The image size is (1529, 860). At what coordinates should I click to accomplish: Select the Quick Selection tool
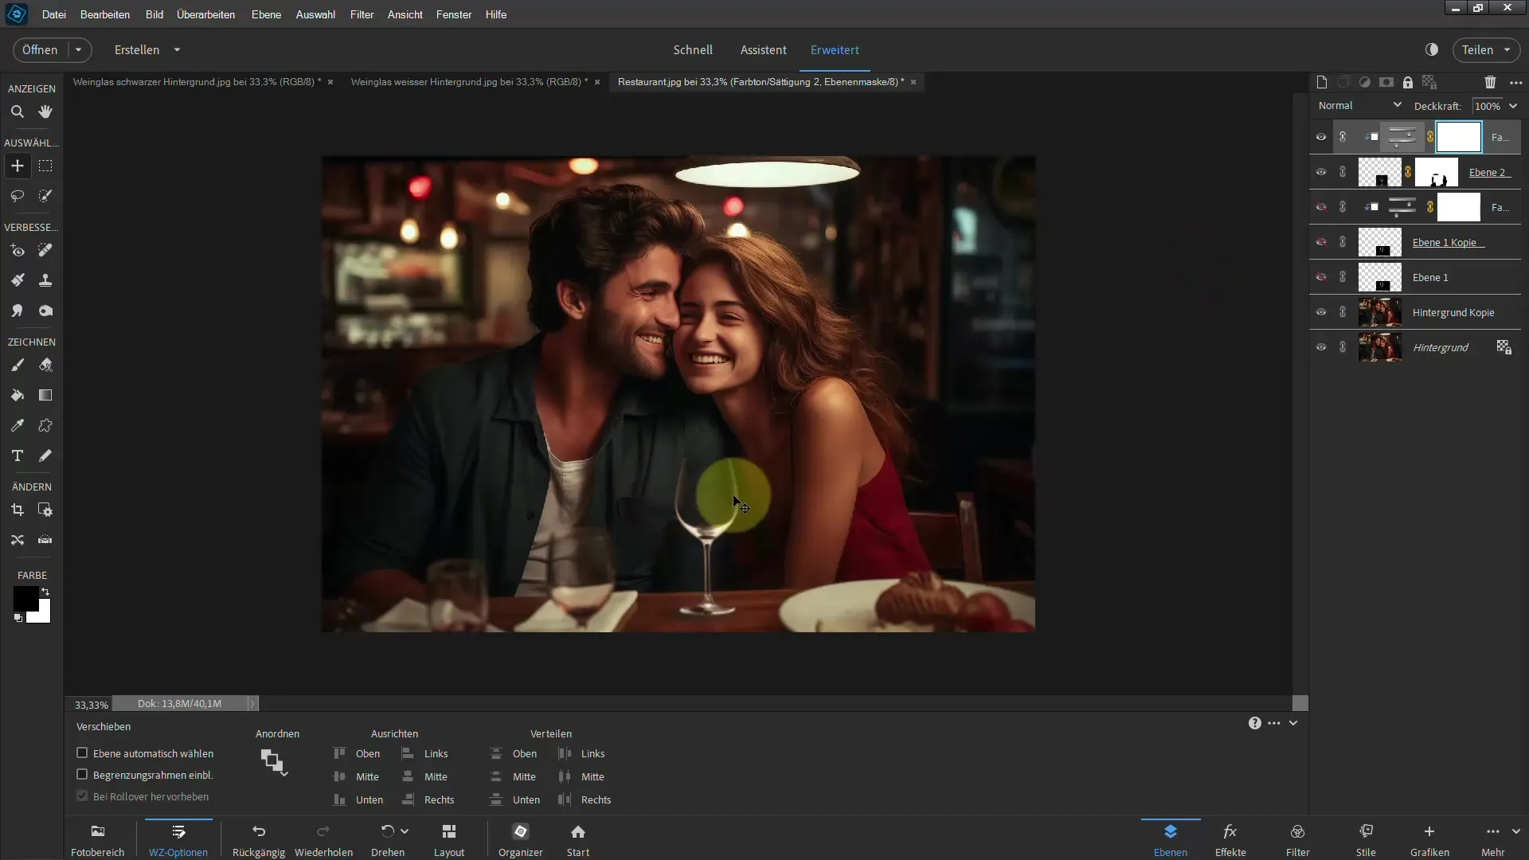point(45,196)
